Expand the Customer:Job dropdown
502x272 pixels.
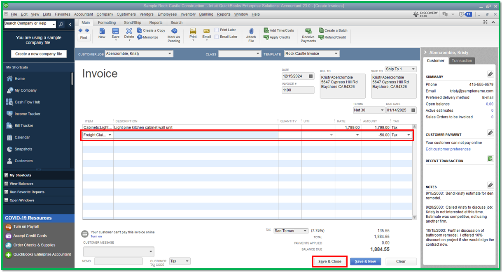pyautogui.click(x=170, y=54)
